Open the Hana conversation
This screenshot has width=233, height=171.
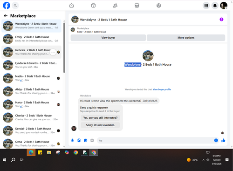(x=31, y=104)
